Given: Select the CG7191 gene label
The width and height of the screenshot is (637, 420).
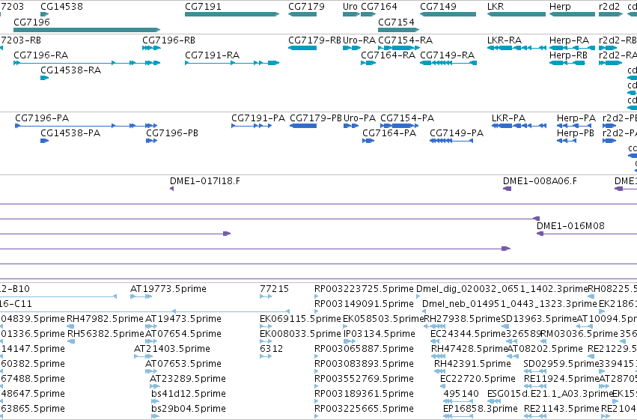Looking at the screenshot, I should (x=203, y=7).
